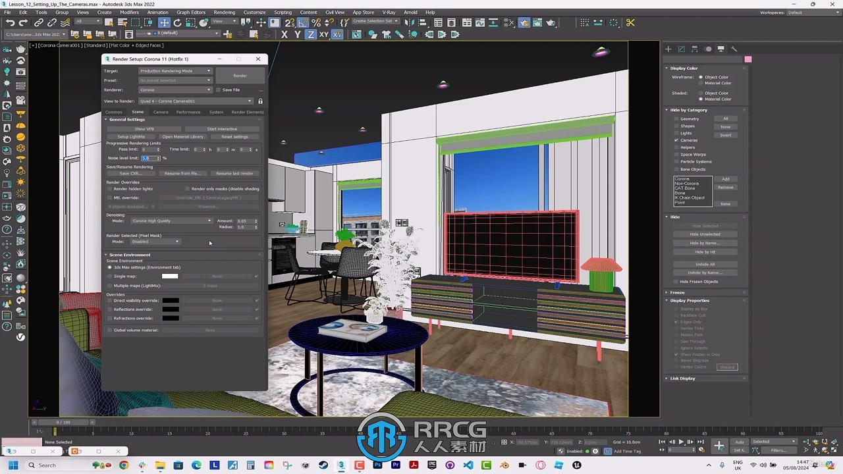Enable the Save File checkbox
Viewport: 843px width, 474px height.
[x=219, y=90]
